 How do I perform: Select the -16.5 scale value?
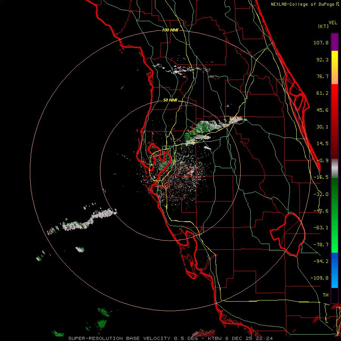click(321, 177)
